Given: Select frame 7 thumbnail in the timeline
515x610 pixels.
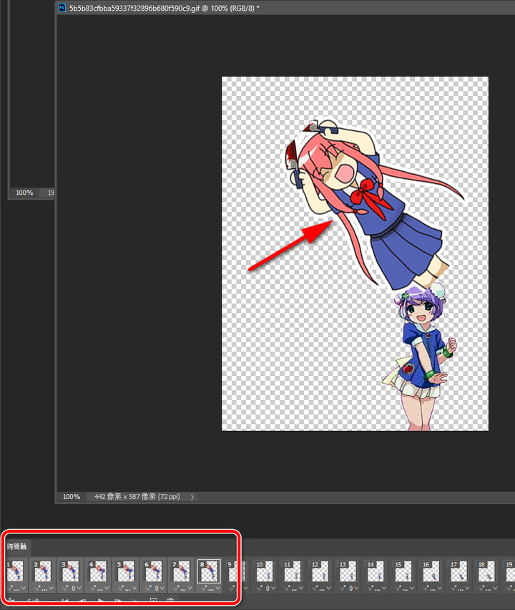Looking at the screenshot, I should pyautogui.click(x=181, y=571).
